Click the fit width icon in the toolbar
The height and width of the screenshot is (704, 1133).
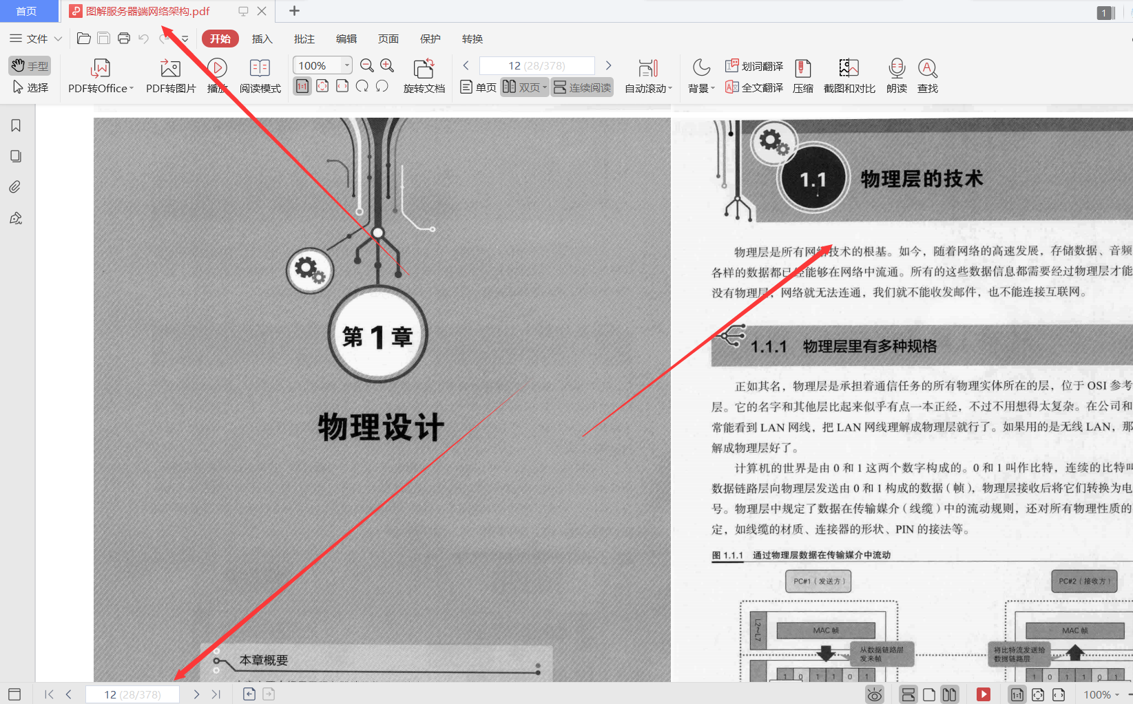342,86
